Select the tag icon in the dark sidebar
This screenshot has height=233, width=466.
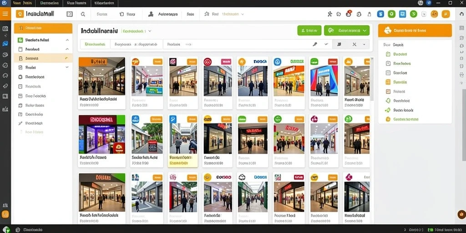point(5,86)
